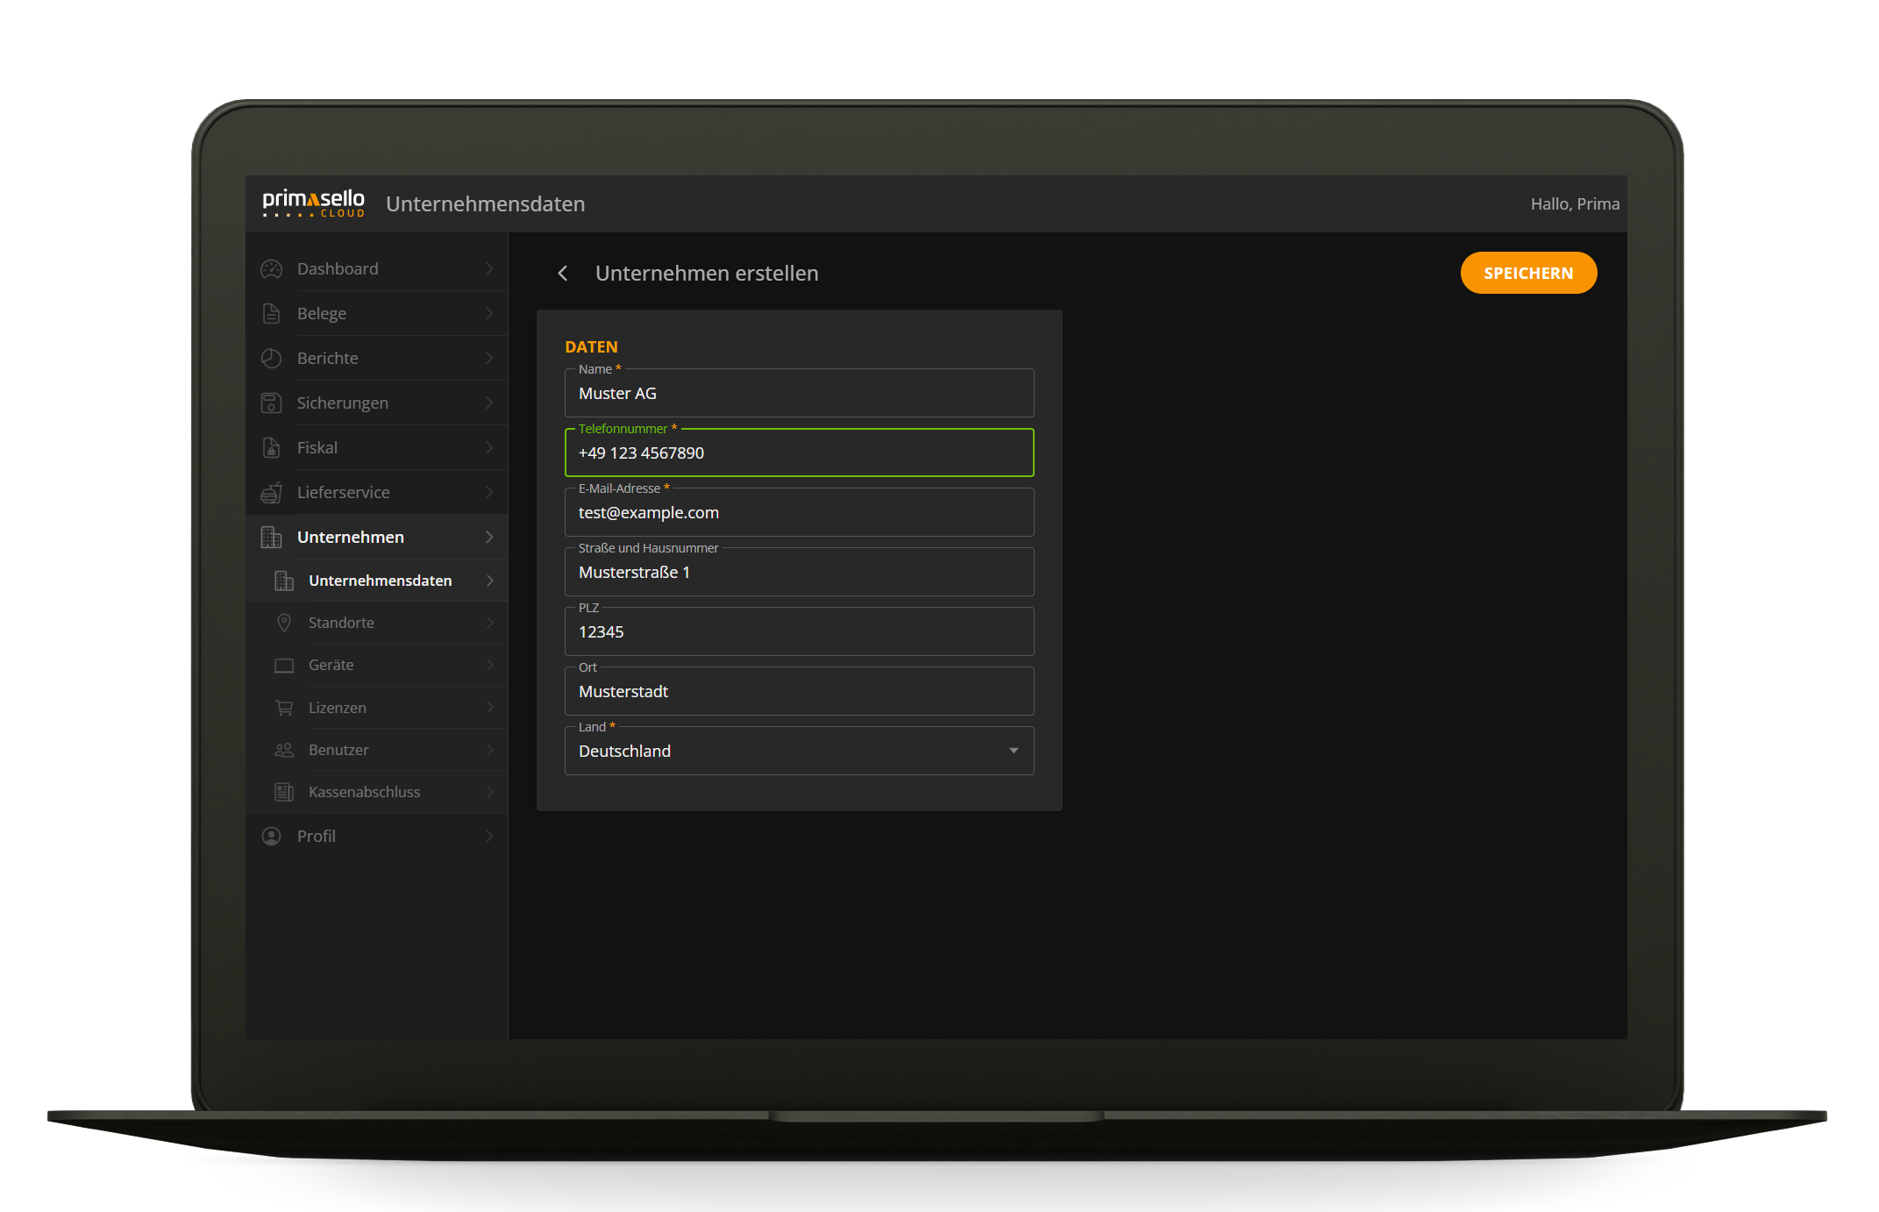Select the Sicherungen backup icon
The width and height of the screenshot is (1879, 1212).
271,403
